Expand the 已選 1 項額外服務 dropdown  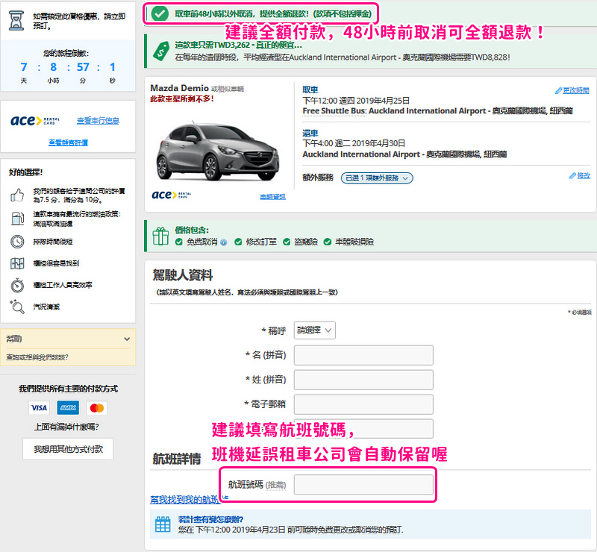click(x=377, y=178)
